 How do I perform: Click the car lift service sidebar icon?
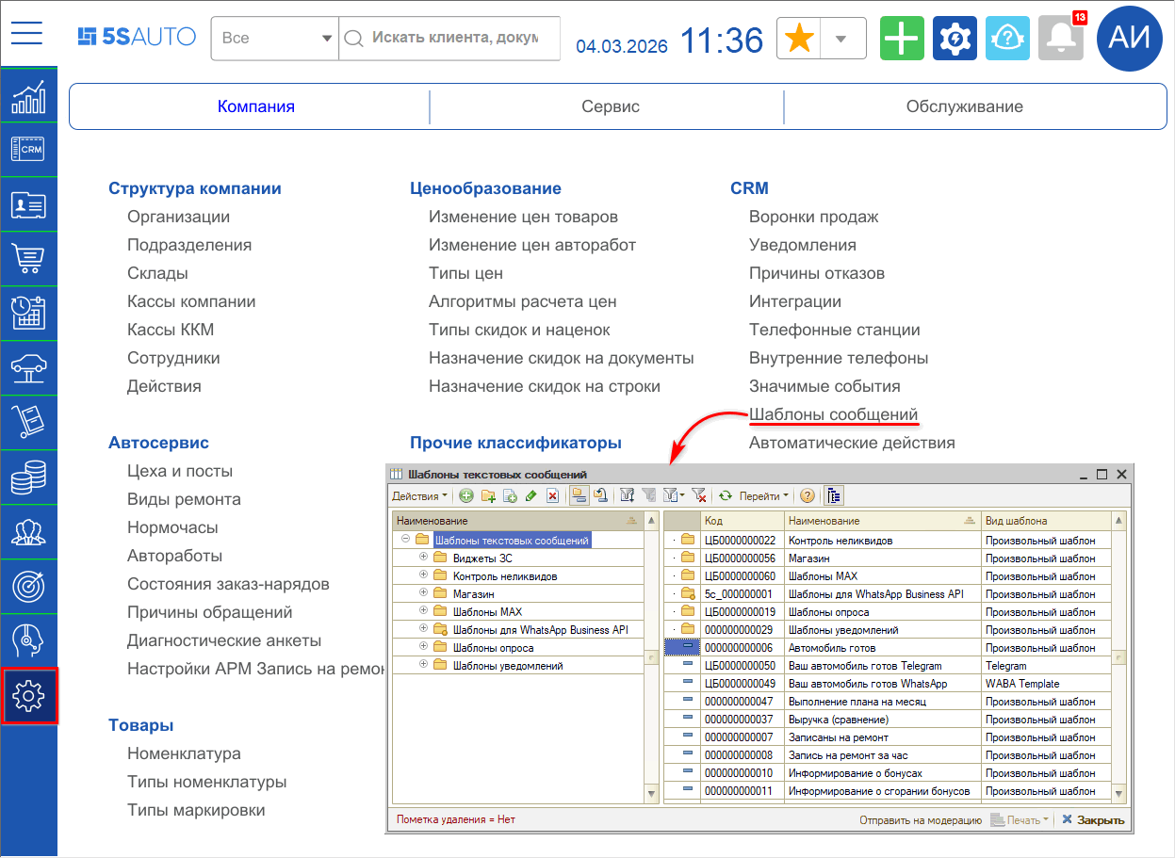coord(27,368)
